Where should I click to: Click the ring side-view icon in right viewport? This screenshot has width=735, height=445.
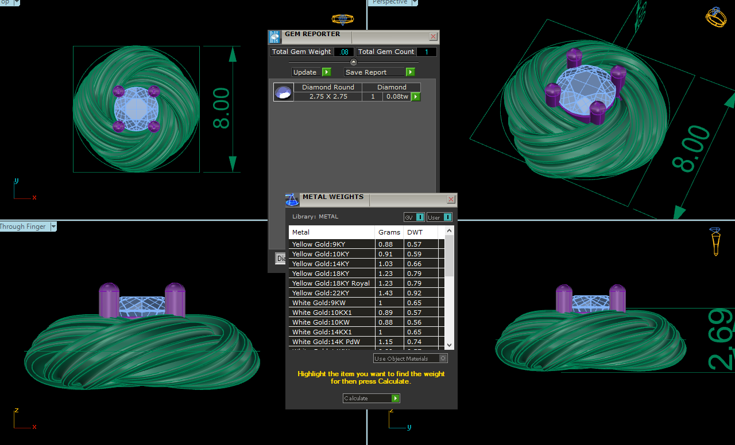pyautogui.click(x=715, y=241)
